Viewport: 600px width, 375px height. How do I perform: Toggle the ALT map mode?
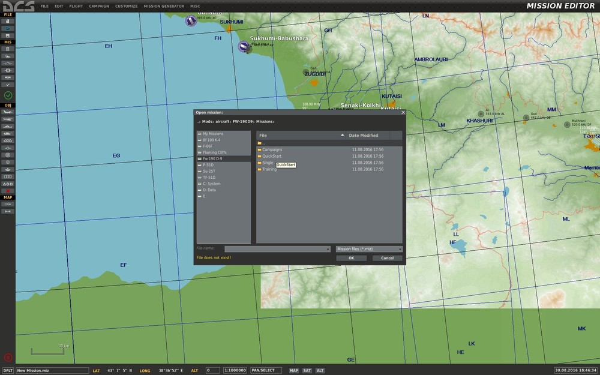320,371
